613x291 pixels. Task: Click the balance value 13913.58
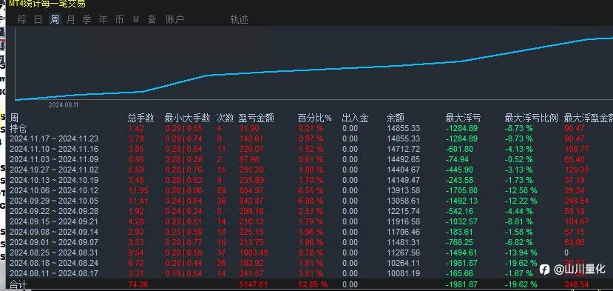coord(403,191)
